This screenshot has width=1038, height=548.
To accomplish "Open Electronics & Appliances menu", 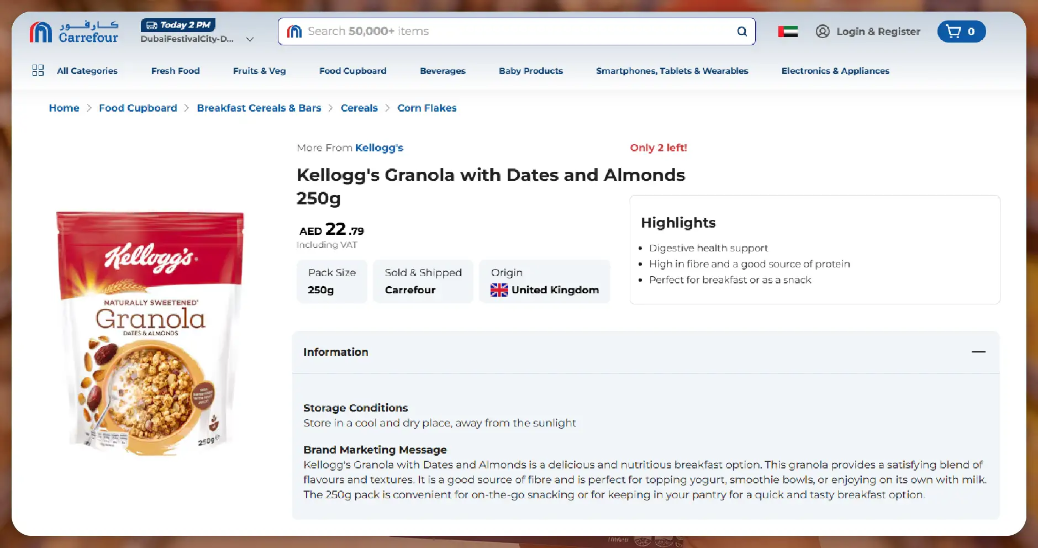I will pyautogui.click(x=835, y=71).
